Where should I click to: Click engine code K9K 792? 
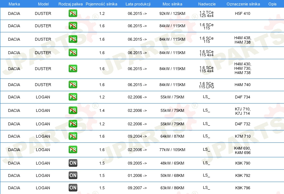243,175
